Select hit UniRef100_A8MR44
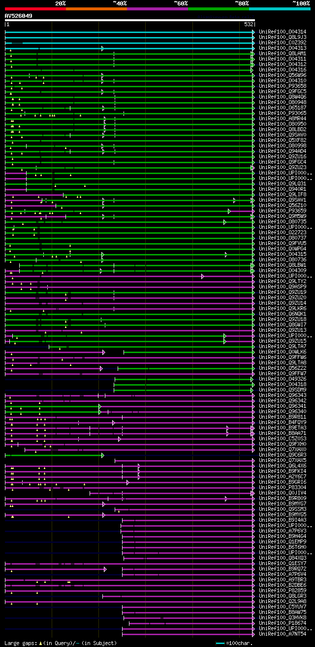Viewport: 315px width, 647px height. pos(283,119)
